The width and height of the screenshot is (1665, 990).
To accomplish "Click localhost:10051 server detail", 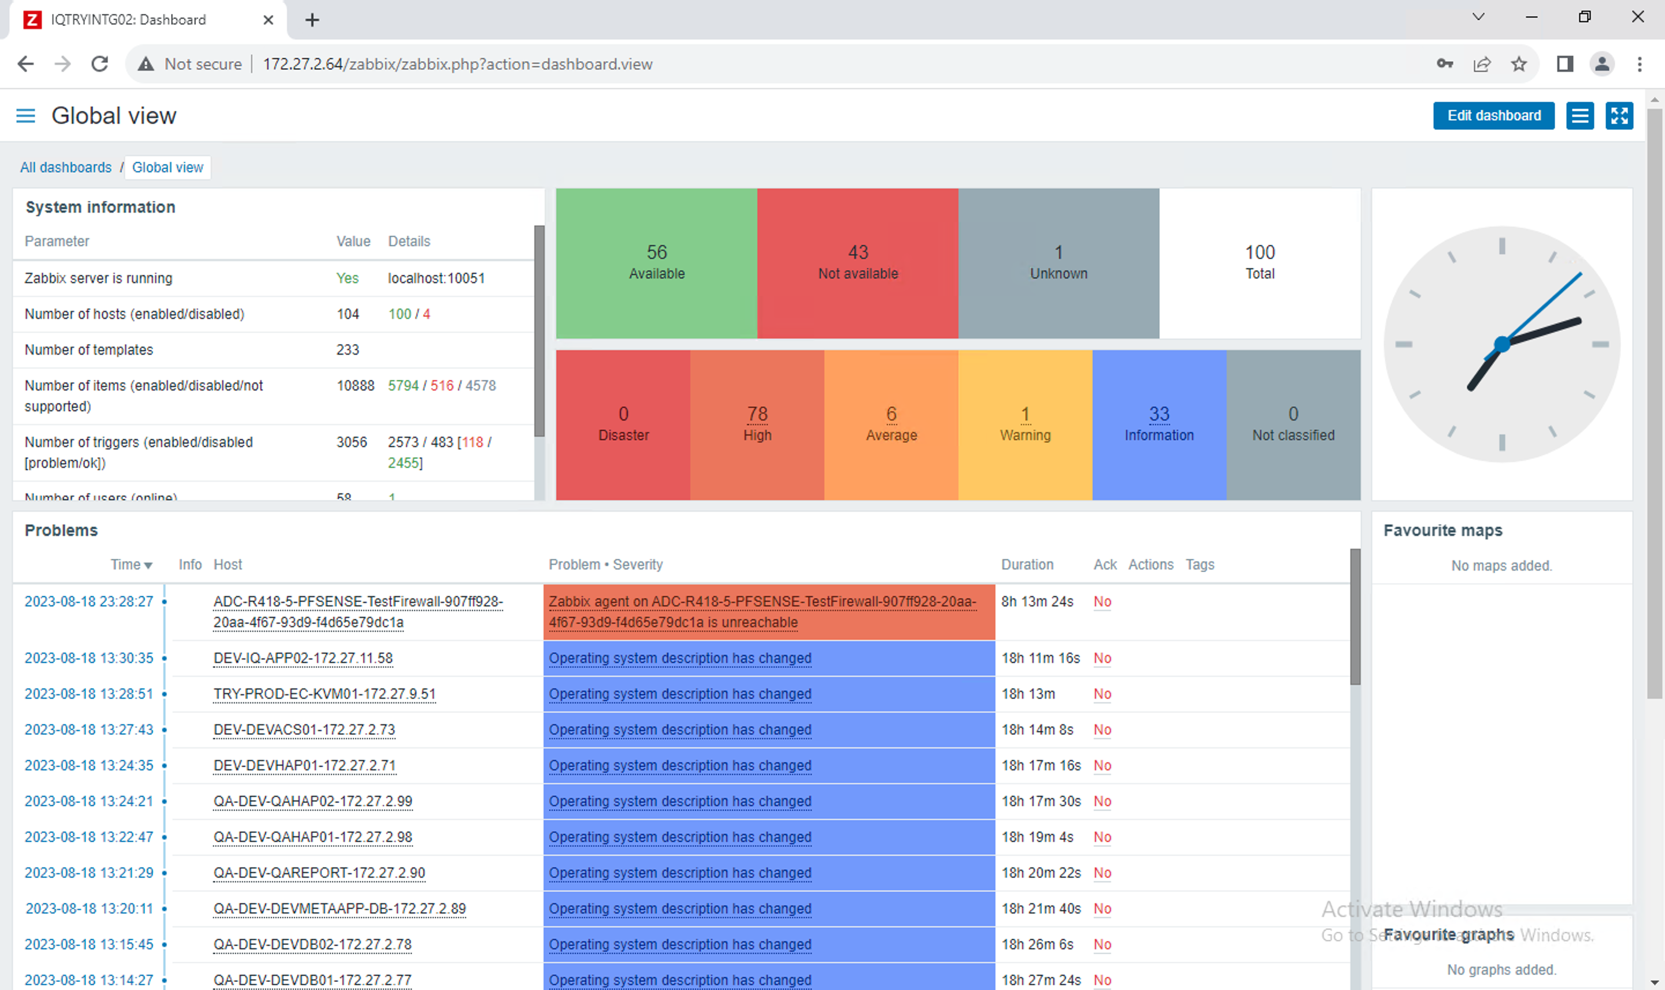I will coord(436,279).
